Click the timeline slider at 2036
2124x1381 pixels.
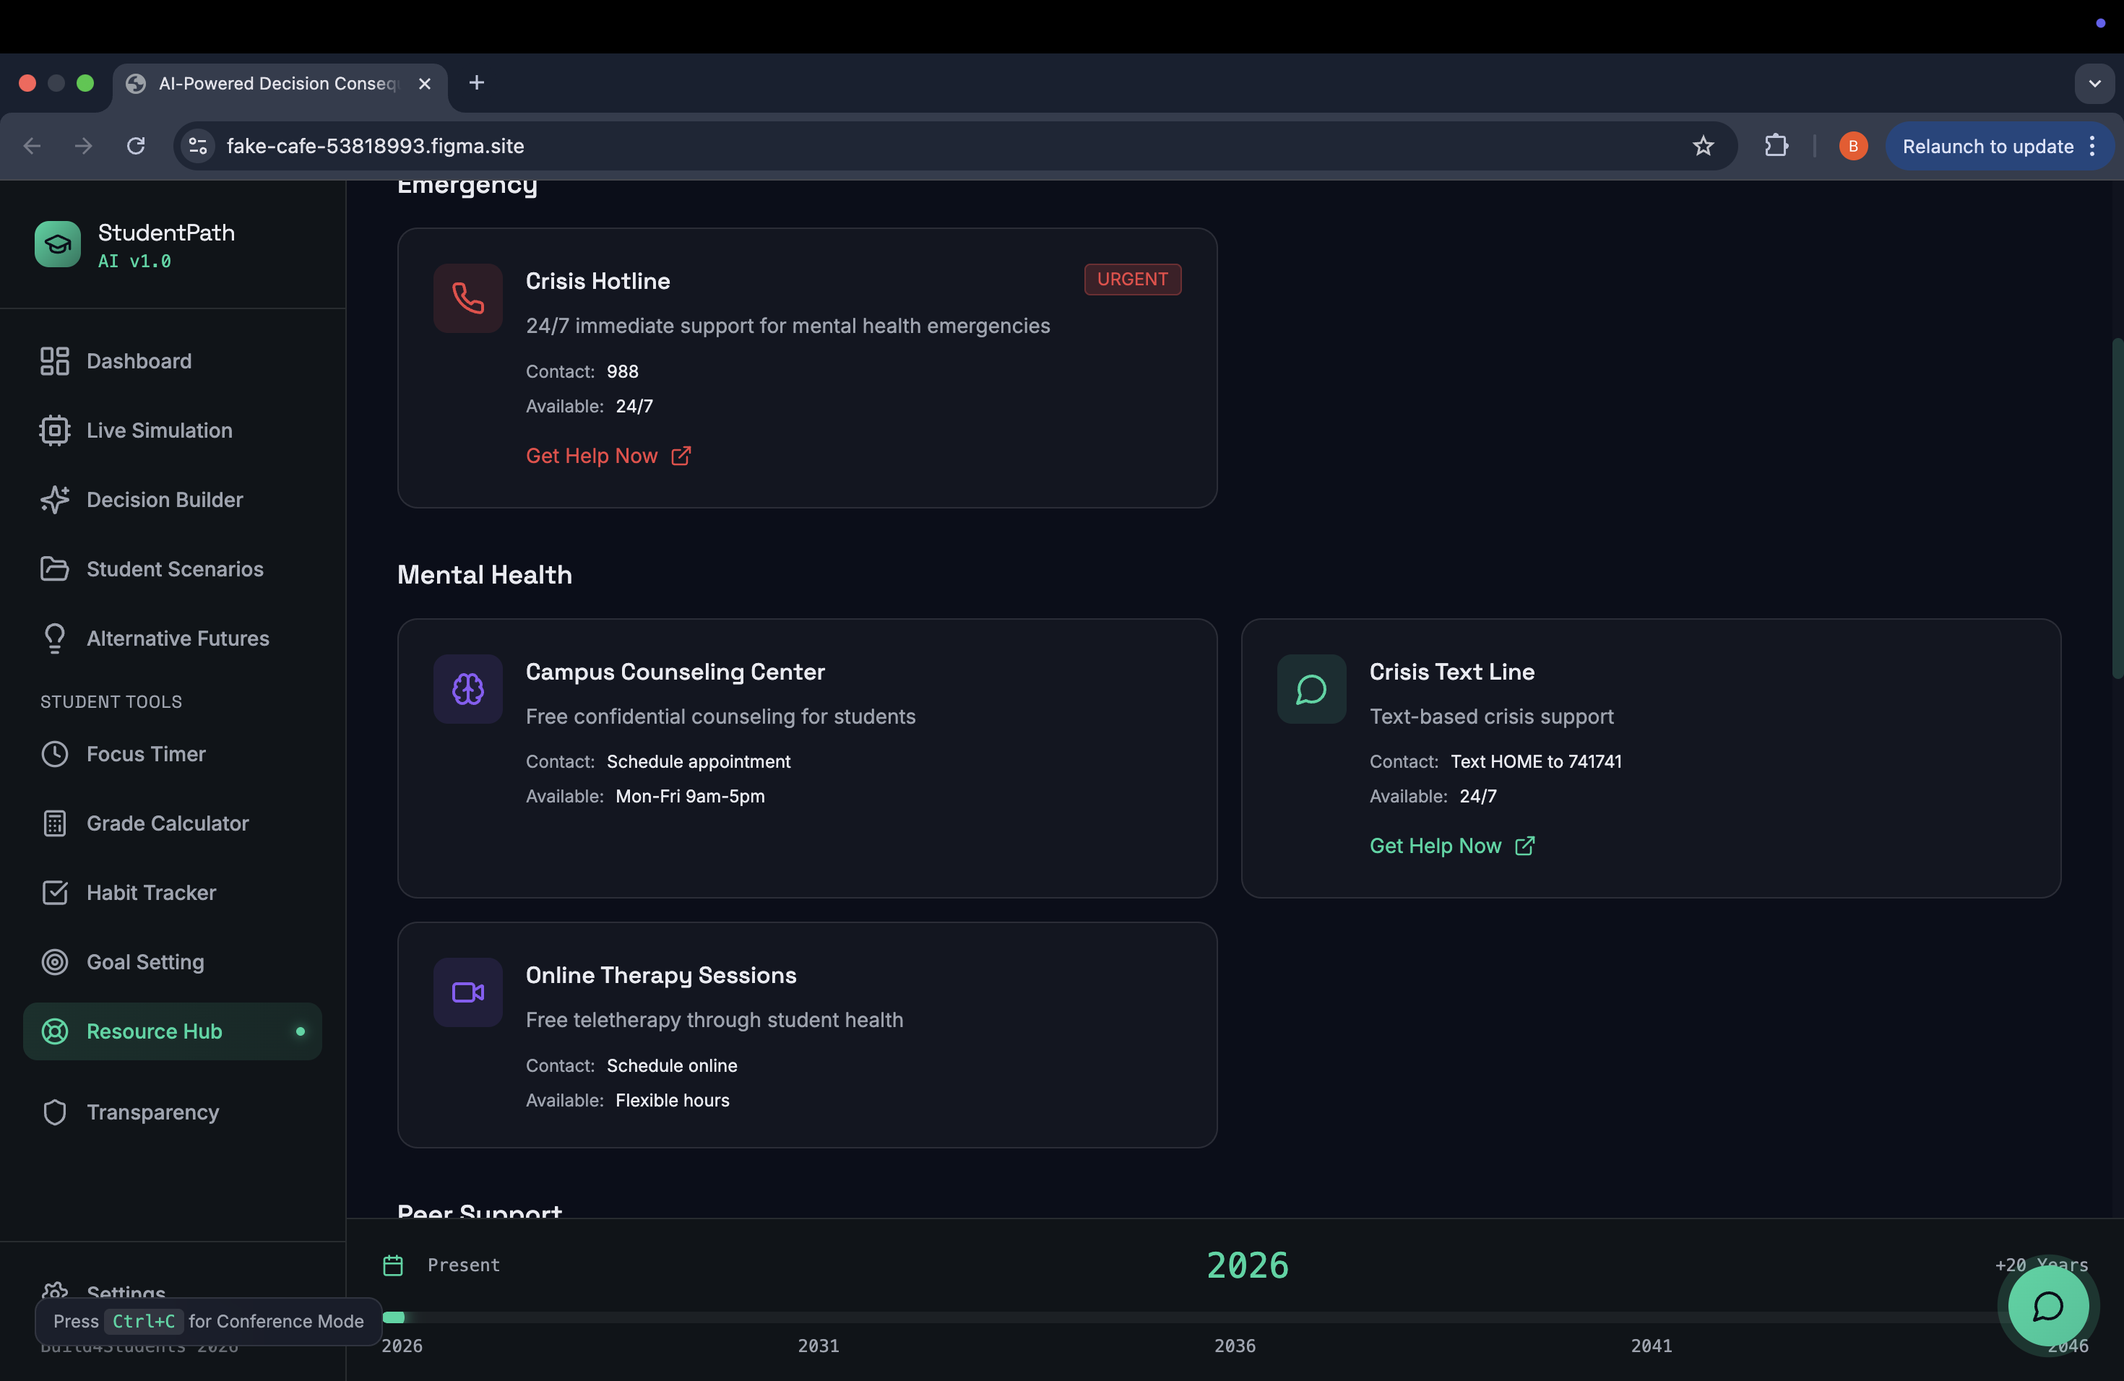tap(1234, 1317)
